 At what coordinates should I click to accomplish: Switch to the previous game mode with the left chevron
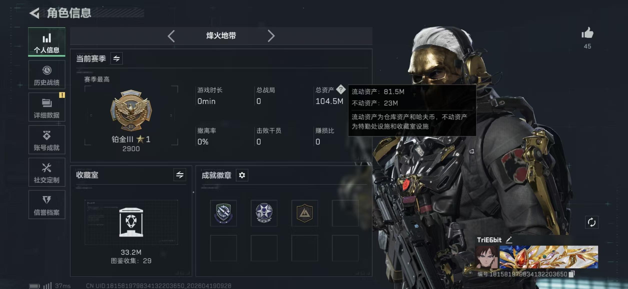point(171,36)
